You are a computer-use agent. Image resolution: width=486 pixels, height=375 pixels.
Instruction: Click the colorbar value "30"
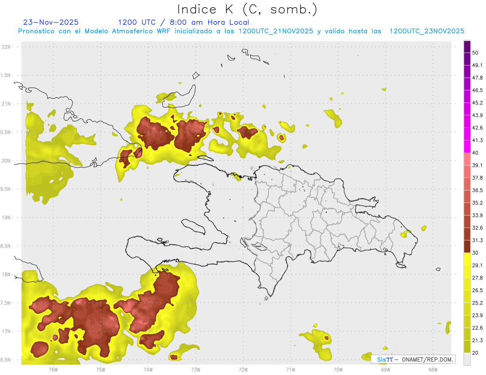tap(475, 253)
